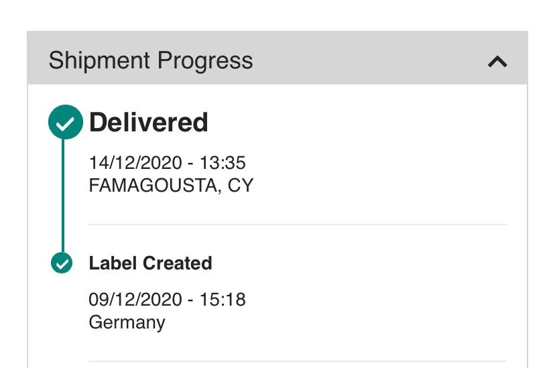This screenshot has width=555, height=368.
Task: Click the Shipment Progress header title
Action: pos(151,61)
